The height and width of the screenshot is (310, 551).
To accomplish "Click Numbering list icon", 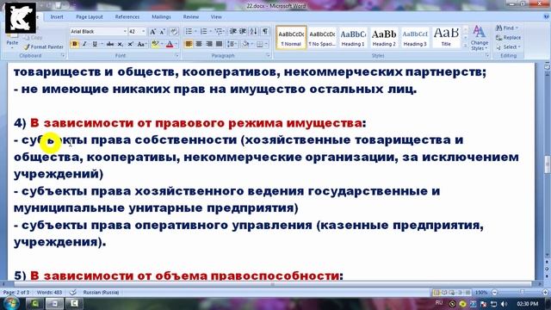I will click(203, 32).
